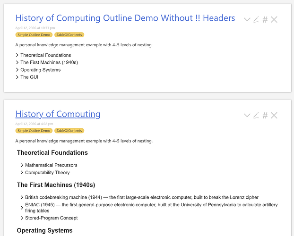
Task: Expand Operating Systems in the top outline list
Action: coord(17,70)
